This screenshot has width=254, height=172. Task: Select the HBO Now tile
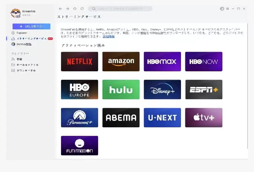tap(204, 62)
